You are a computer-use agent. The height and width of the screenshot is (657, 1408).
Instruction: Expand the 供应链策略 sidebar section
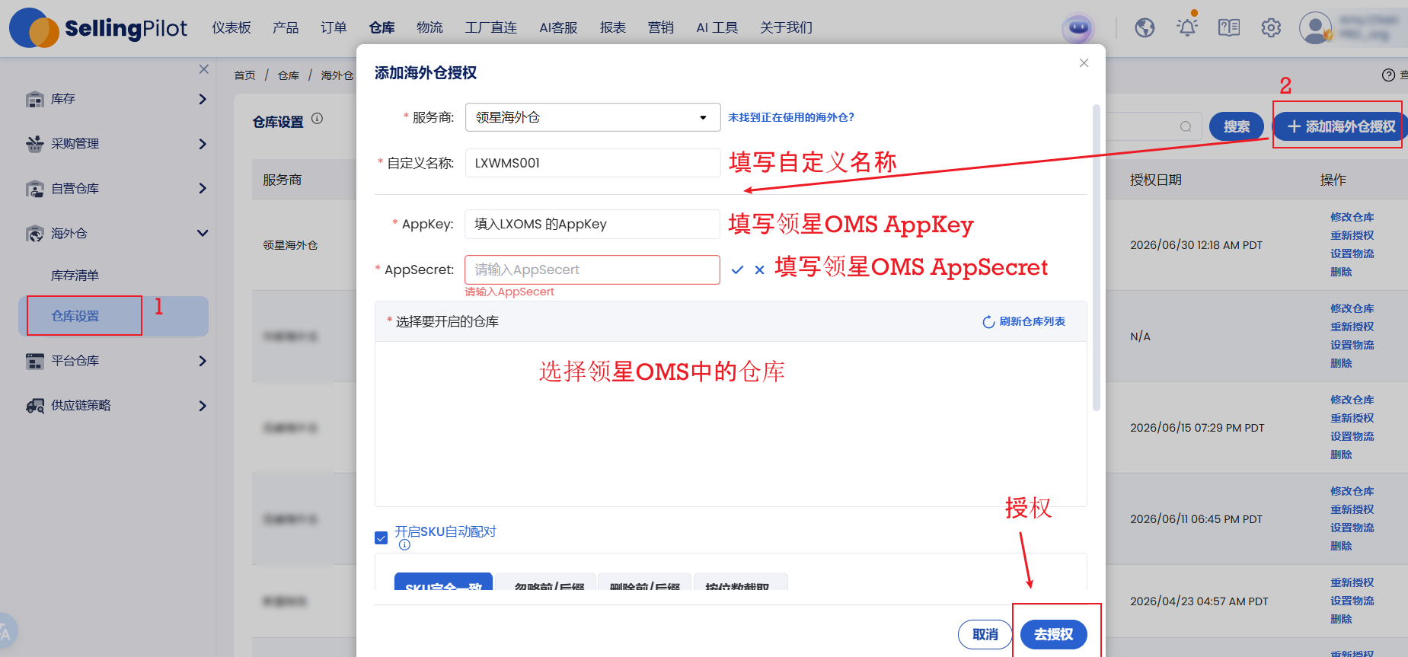click(x=203, y=406)
